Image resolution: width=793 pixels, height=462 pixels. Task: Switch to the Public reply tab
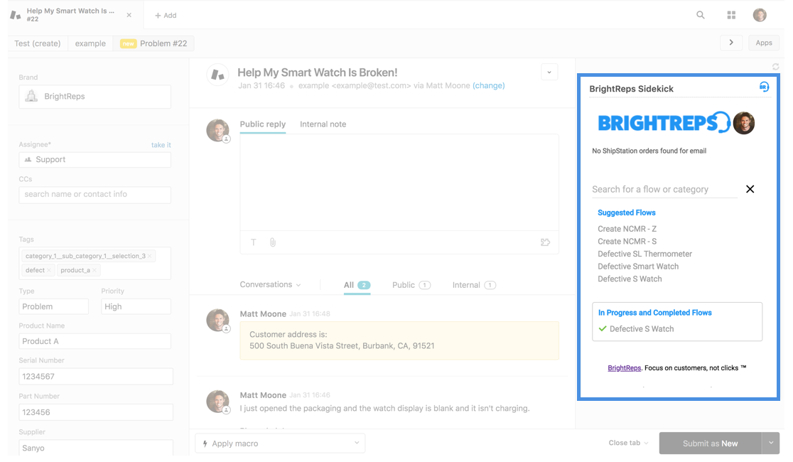262,124
